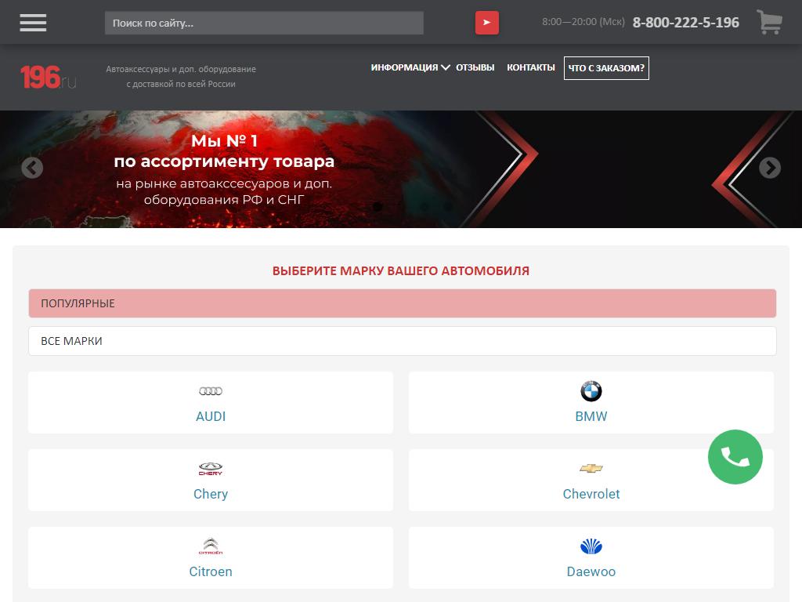This screenshot has height=602, width=802.
Task: Click the Daewoo brand link
Action: [591, 571]
